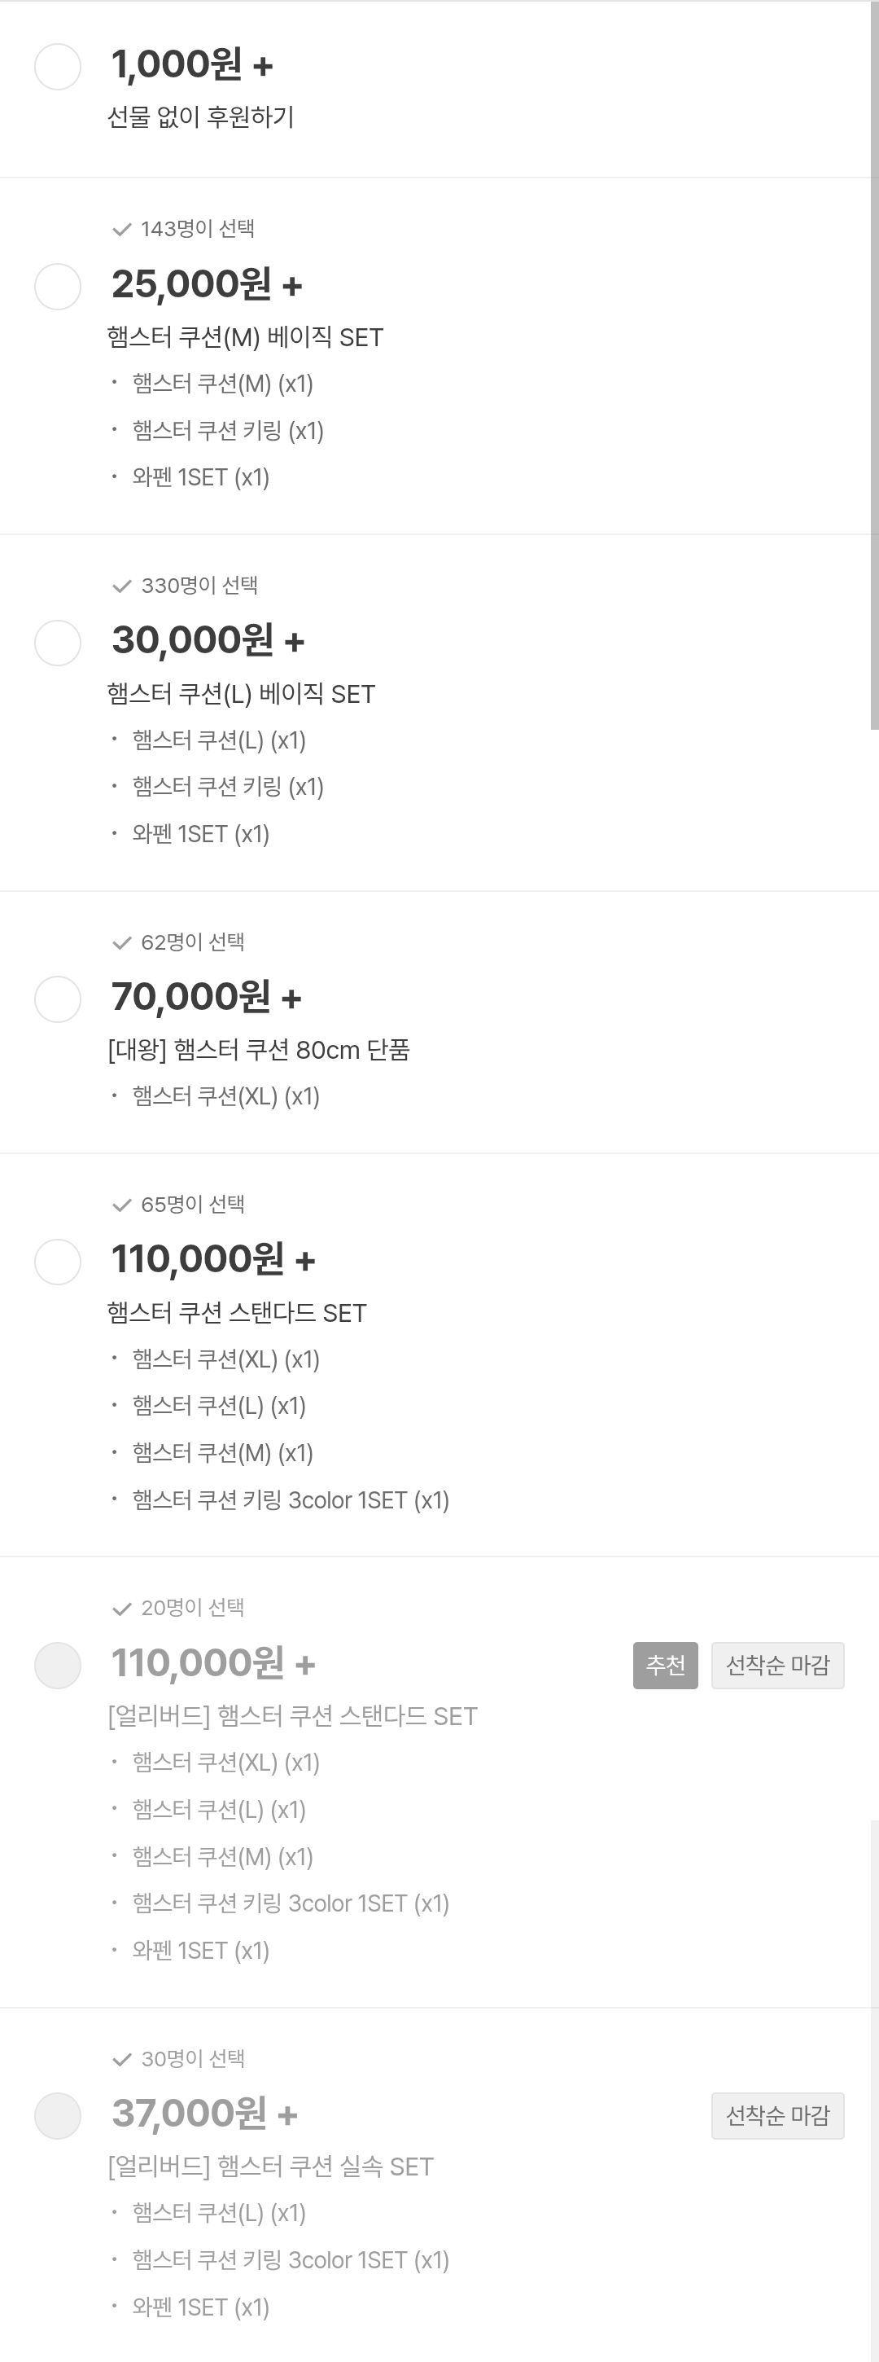This screenshot has height=2362, width=879.
Task: Click the [대왕] 햄스터 쿠션 80cm 단품 title
Action: [259, 1050]
